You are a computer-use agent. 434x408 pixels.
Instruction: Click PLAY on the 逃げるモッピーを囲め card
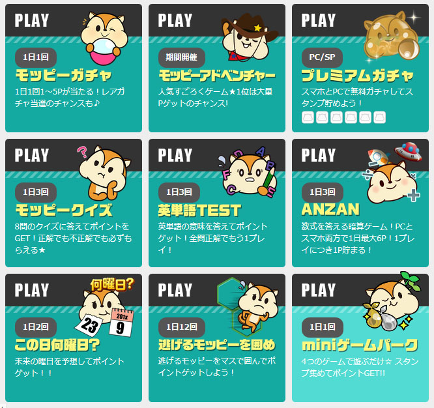point(175,290)
